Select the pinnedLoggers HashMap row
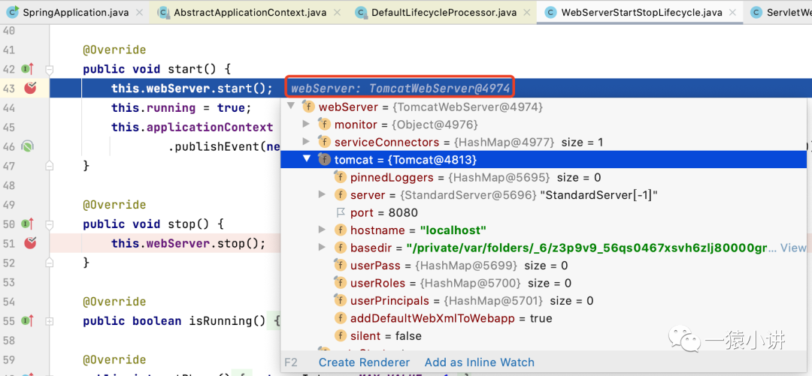812x376 pixels. (x=544, y=177)
